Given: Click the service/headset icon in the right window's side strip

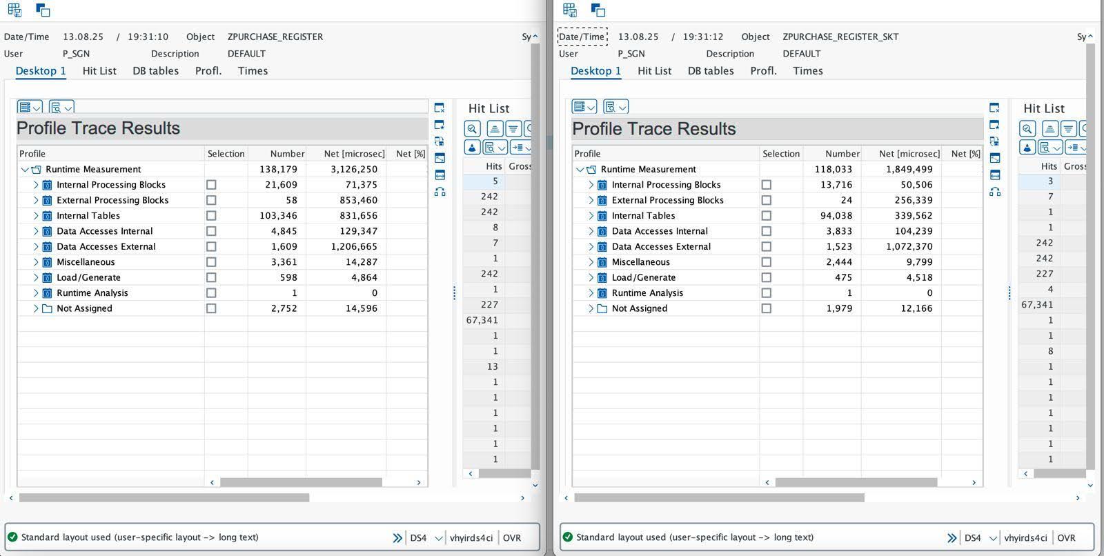Looking at the screenshot, I should point(994,191).
